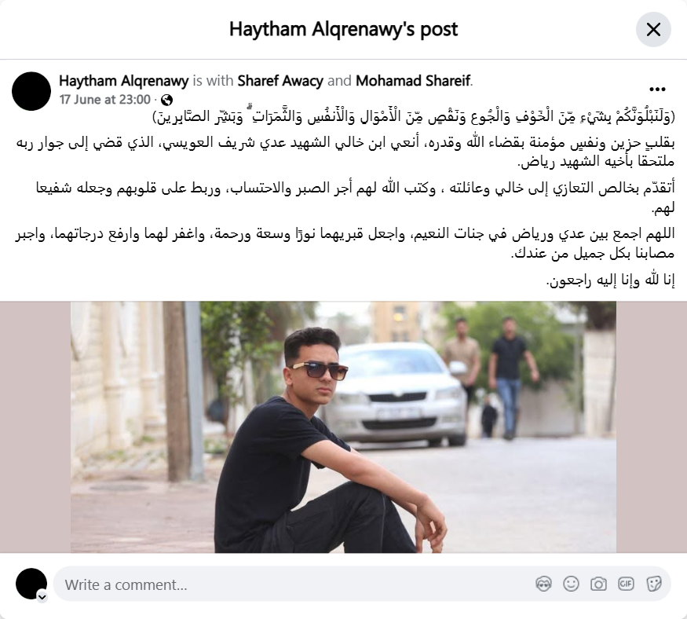Open the three-dot post options menu
Viewport: 687px width, 619px height.
(x=657, y=90)
